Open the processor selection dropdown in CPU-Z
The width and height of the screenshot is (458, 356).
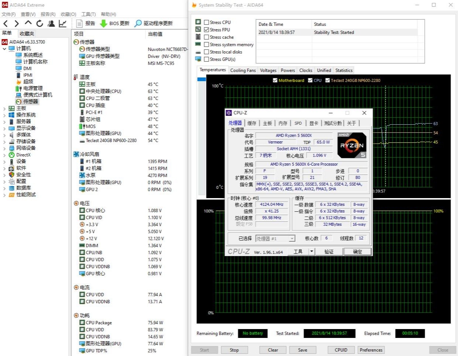tap(292, 239)
